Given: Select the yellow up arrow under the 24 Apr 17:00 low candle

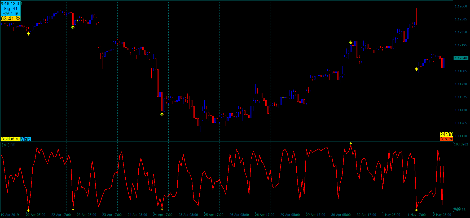Looking at the screenshot, I should (x=162, y=114).
